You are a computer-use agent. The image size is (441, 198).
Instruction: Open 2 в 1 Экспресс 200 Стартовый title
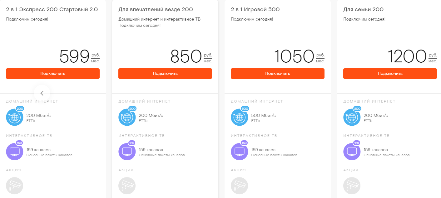click(x=52, y=10)
